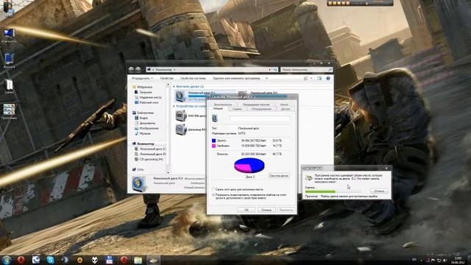Viewport: 471px width, 265px height.
Task: Open the white alien-head taskbar icon
Action: tap(95, 260)
